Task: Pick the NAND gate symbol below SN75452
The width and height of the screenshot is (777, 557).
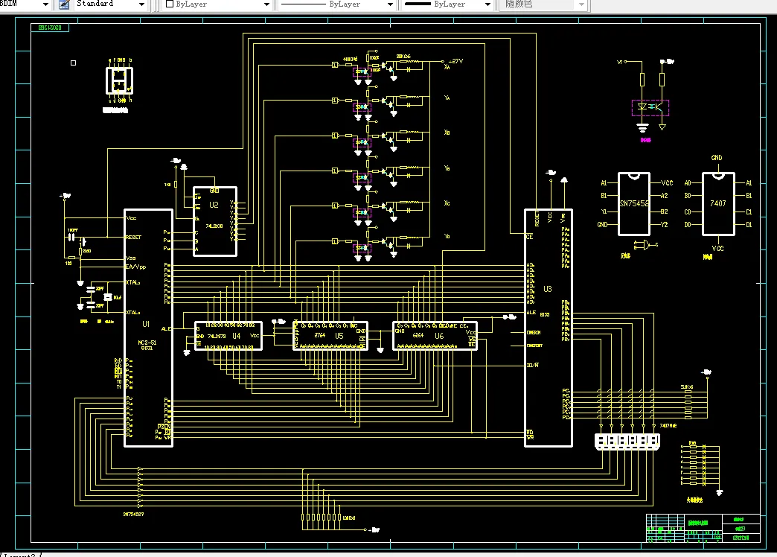Action: pos(645,244)
